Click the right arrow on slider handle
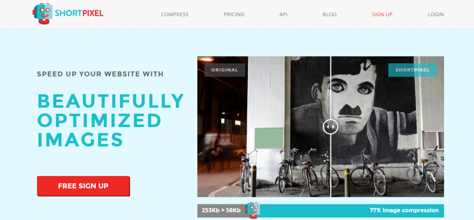Image resolution: width=474 pixels, height=220 pixels. pyautogui.click(x=333, y=127)
